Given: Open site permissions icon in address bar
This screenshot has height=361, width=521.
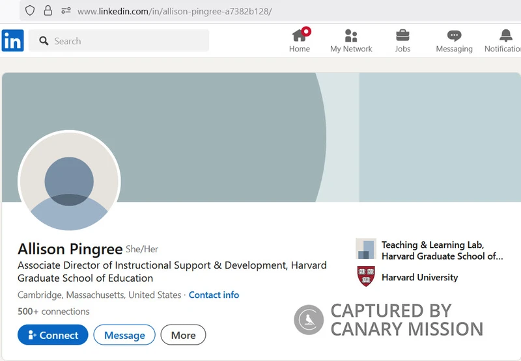Looking at the screenshot, I should click(x=66, y=10).
